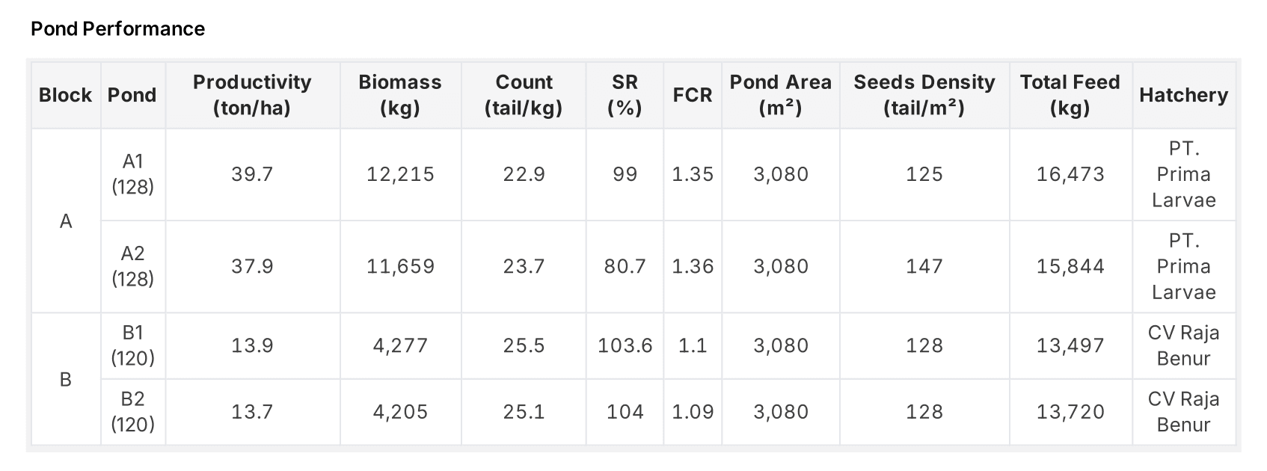Click the FCR column header
The height and width of the screenshot is (471, 1267).
(692, 95)
